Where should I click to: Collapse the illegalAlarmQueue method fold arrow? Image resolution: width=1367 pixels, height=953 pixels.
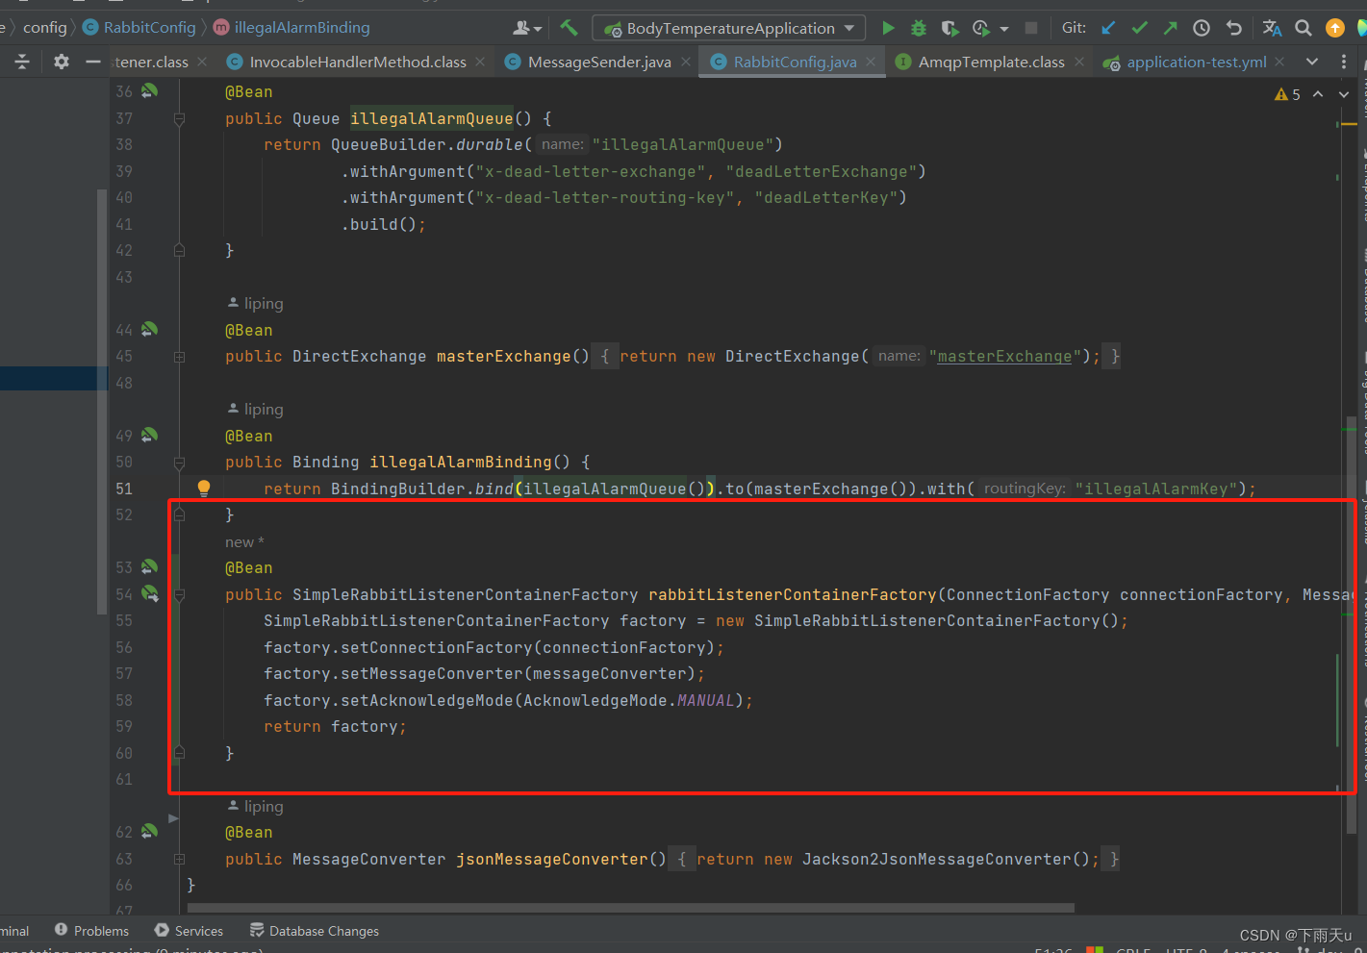(x=179, y=118)
